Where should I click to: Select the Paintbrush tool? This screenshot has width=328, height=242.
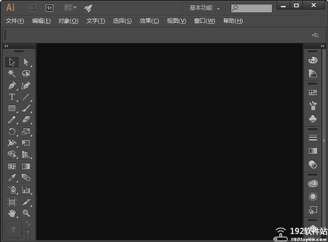[x=26, y=108]
